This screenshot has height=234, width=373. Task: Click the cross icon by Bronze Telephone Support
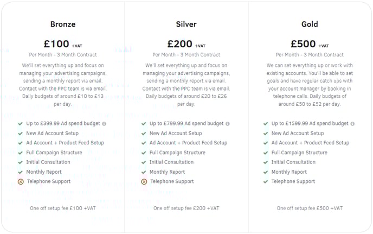point(21,182)
